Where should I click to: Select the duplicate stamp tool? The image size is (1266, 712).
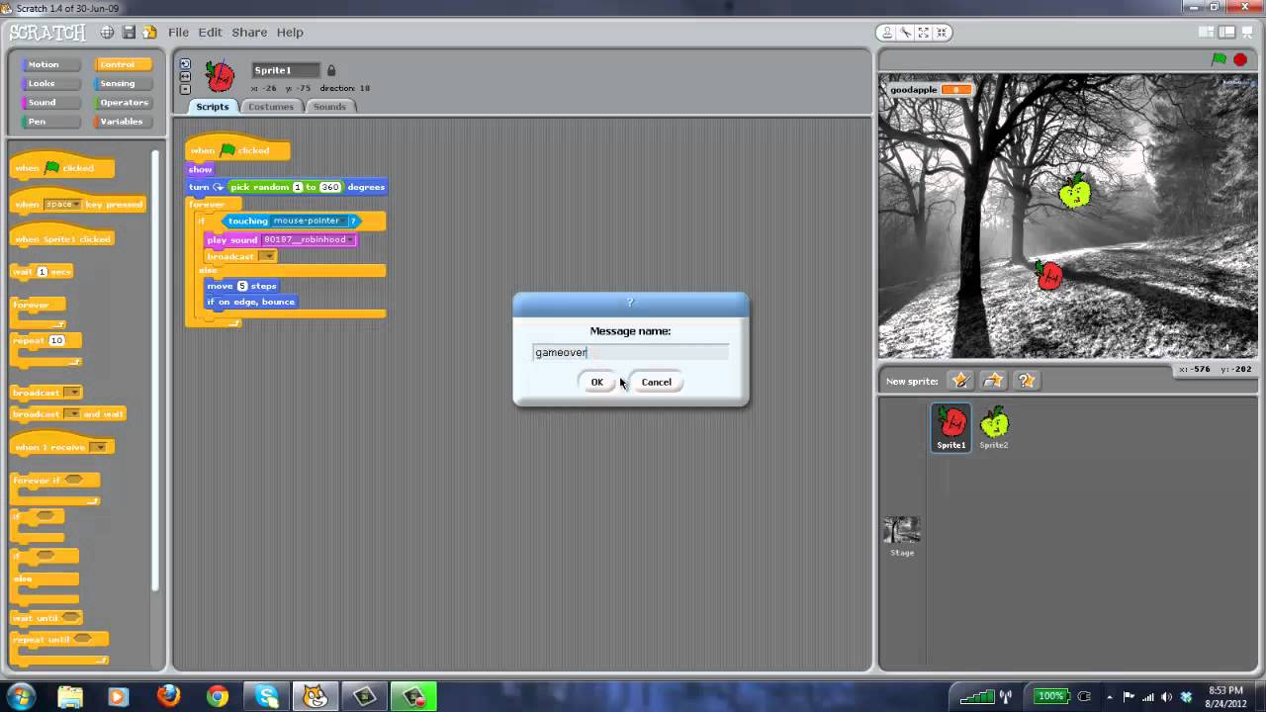(x=888, y=33)
